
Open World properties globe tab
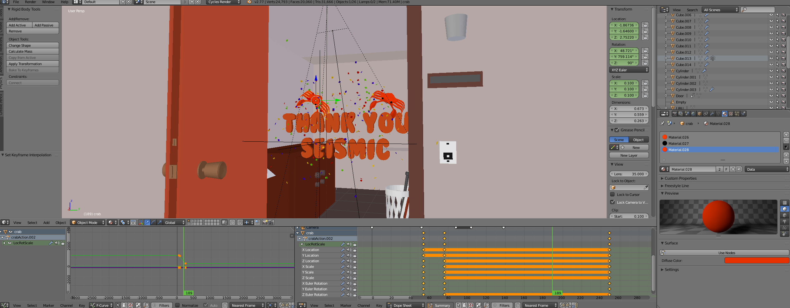coord(693,114)
